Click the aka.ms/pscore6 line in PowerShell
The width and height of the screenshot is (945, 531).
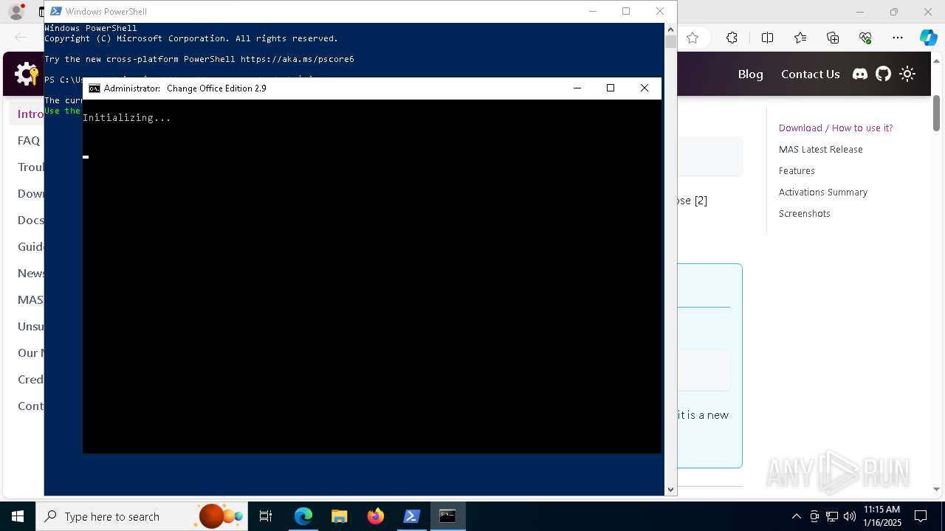[x=199, y=59]
